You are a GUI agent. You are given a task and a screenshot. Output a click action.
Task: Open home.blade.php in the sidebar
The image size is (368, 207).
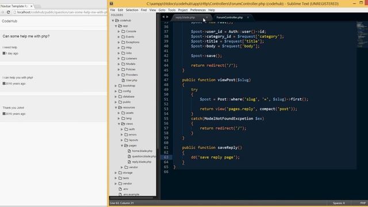(142, 151)
